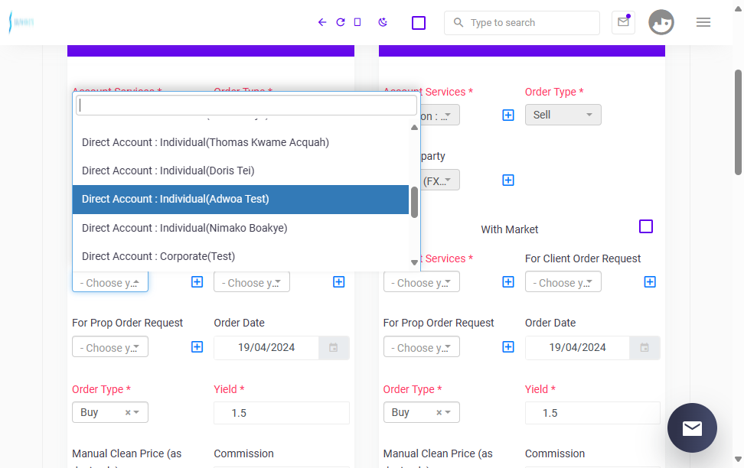The image size is (744, 468).
Task: Click the reload icon in header
Action: tap(340, 22)
